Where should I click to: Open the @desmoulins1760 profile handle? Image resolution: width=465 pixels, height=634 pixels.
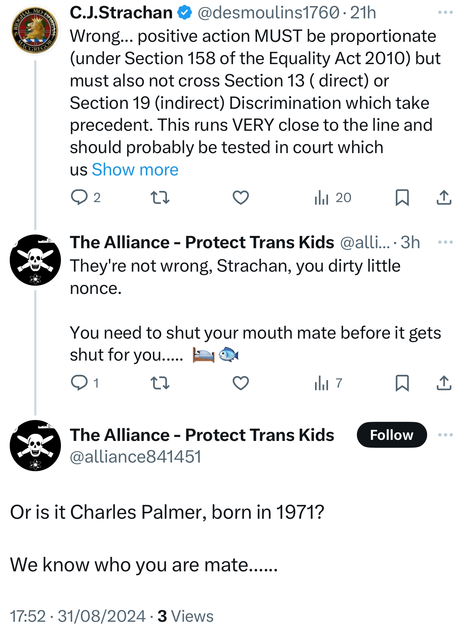tap(268, 13)
